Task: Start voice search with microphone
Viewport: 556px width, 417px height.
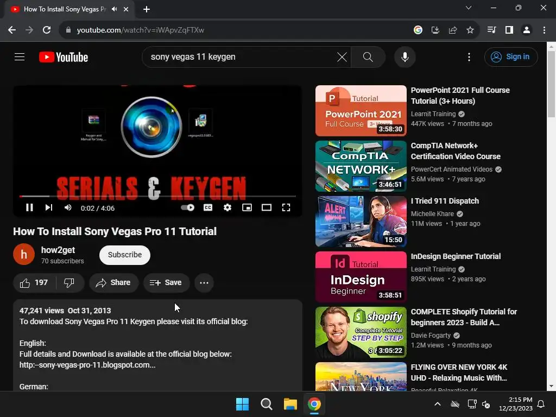Action: [405, 56]
